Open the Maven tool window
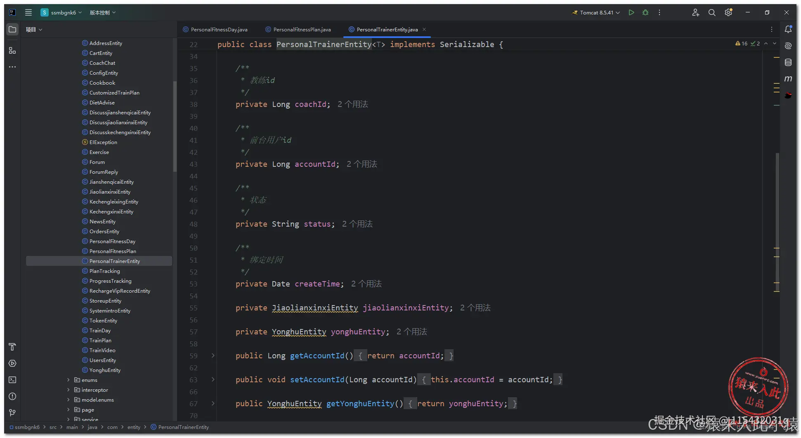801x438 pixels. click(x=788, y=79)
